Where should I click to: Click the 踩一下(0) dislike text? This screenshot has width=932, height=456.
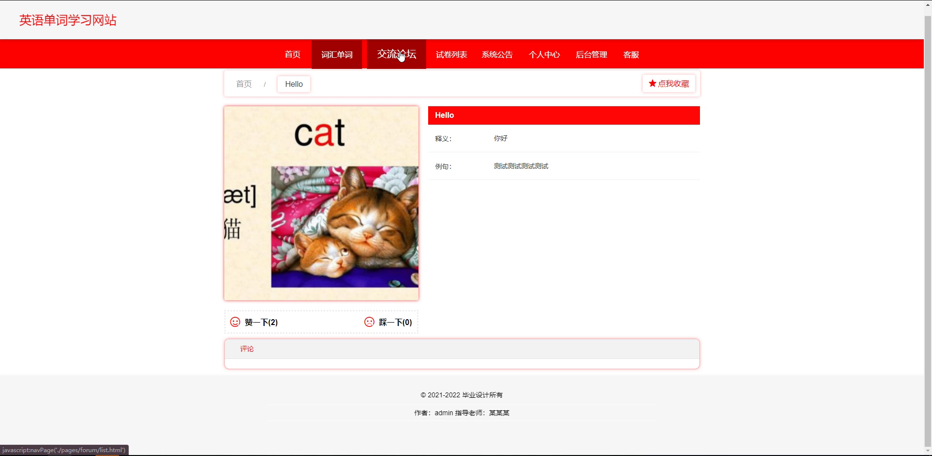pyautogui.click(x=396, y=322)
